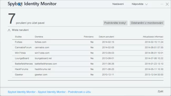Click the hackforums.net domain cell
The width and height of the screenshot is (171, 96).
pos(43,69)
